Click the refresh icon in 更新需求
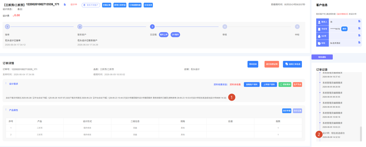 point(281,84)
